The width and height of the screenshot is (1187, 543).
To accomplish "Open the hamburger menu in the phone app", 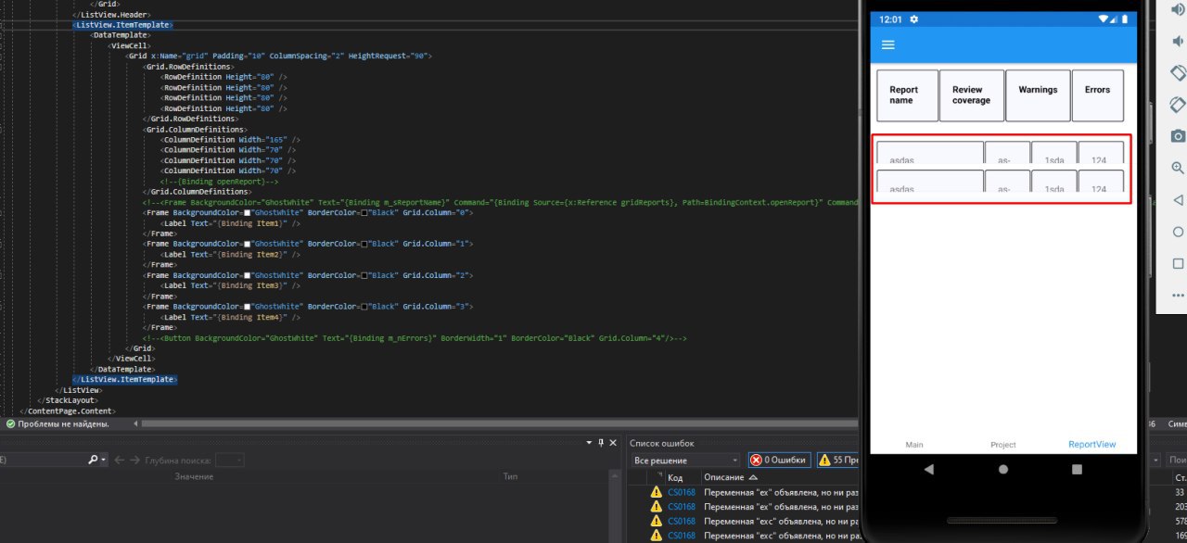I will point(887,44).
